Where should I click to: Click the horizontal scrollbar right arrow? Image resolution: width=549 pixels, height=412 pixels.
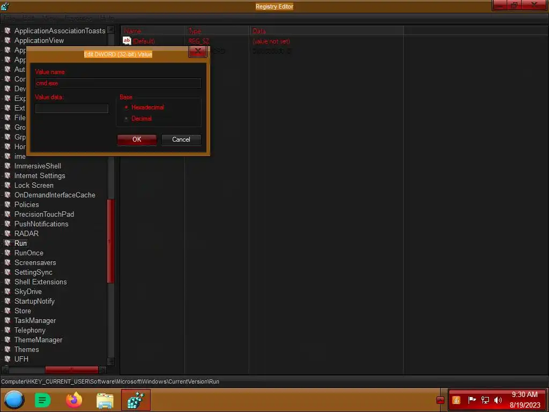tap(102, 370)
